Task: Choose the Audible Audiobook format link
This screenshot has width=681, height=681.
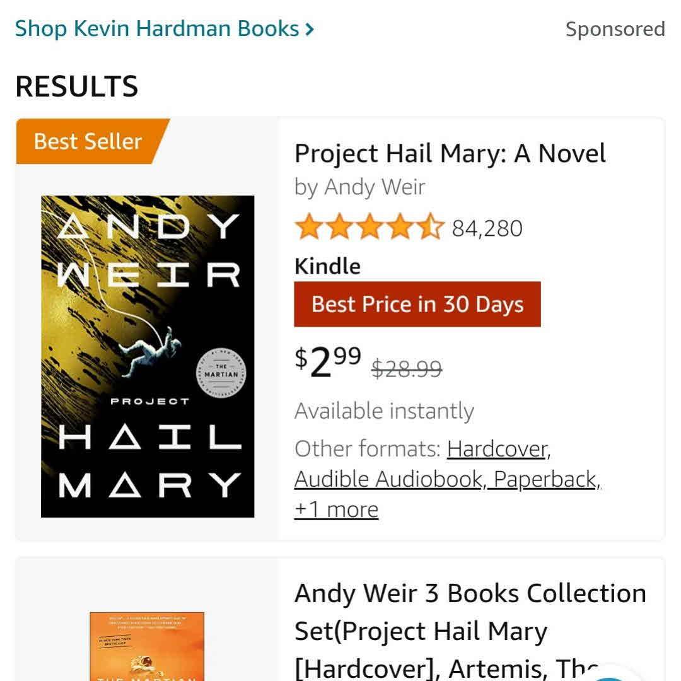Action: pyautogui.click(x=389, y=479)
